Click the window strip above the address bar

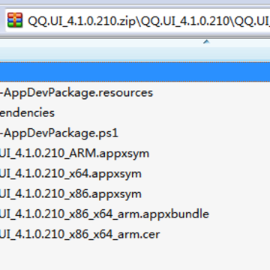click(135, 4)
